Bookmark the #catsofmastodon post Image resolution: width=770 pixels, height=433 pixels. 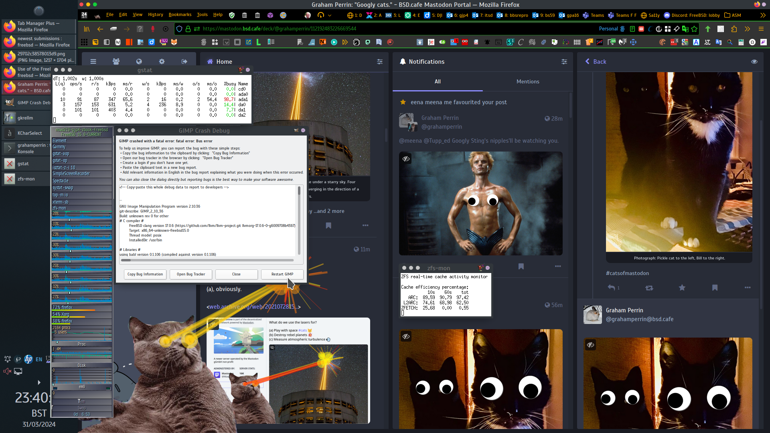click(x=715, y=287)
